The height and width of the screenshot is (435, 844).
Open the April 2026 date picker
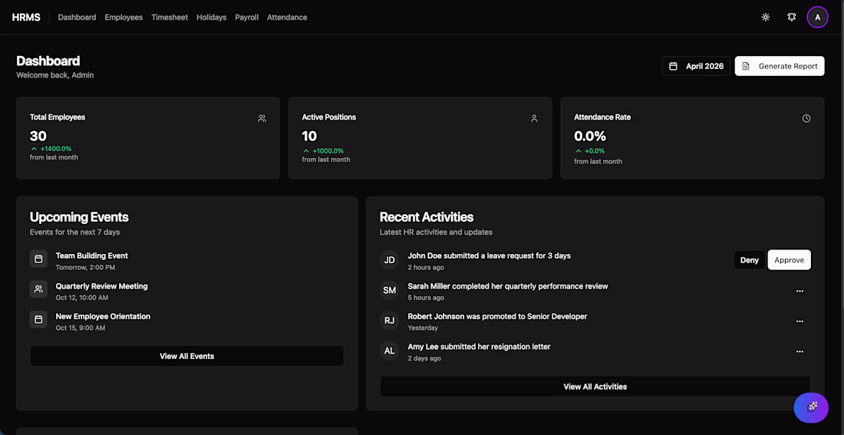click(696, 66)
